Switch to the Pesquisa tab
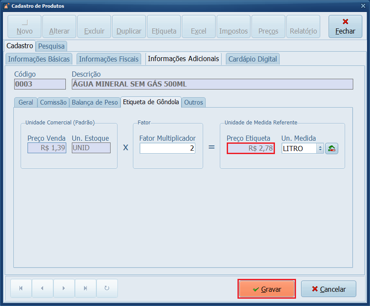This screenshot has height=306, width=370. 51,46
